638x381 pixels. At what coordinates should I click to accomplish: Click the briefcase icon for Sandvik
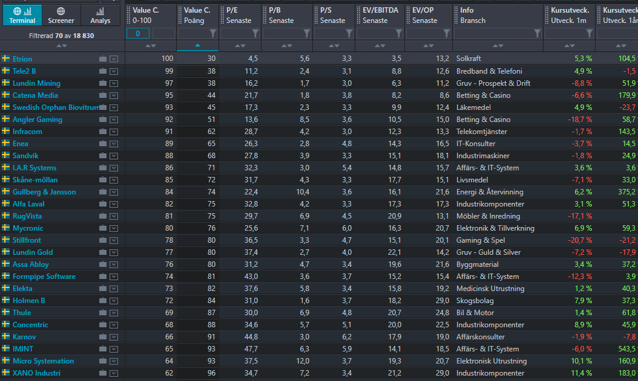coord(103,156)
